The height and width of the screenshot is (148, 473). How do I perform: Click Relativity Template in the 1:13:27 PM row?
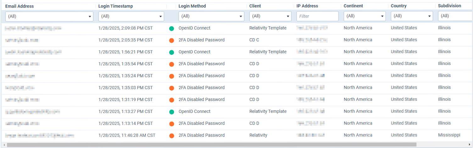click(268, 111)
